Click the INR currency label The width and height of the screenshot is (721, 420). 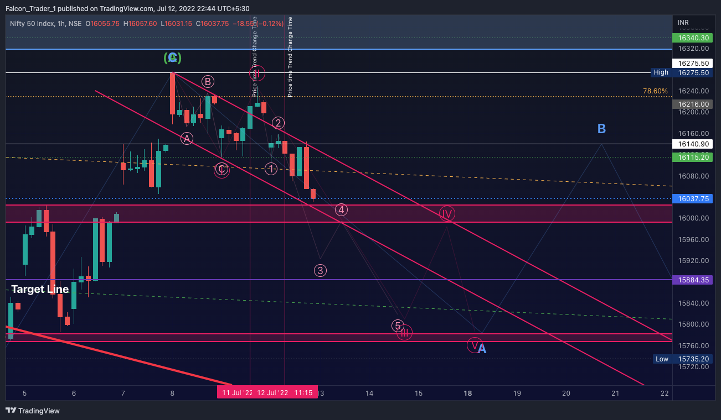pos(683,23)
